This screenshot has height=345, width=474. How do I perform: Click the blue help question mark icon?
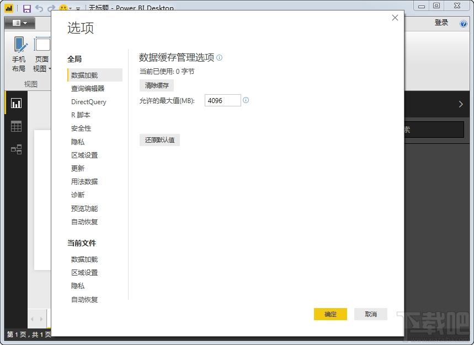(x=463, y=24)
